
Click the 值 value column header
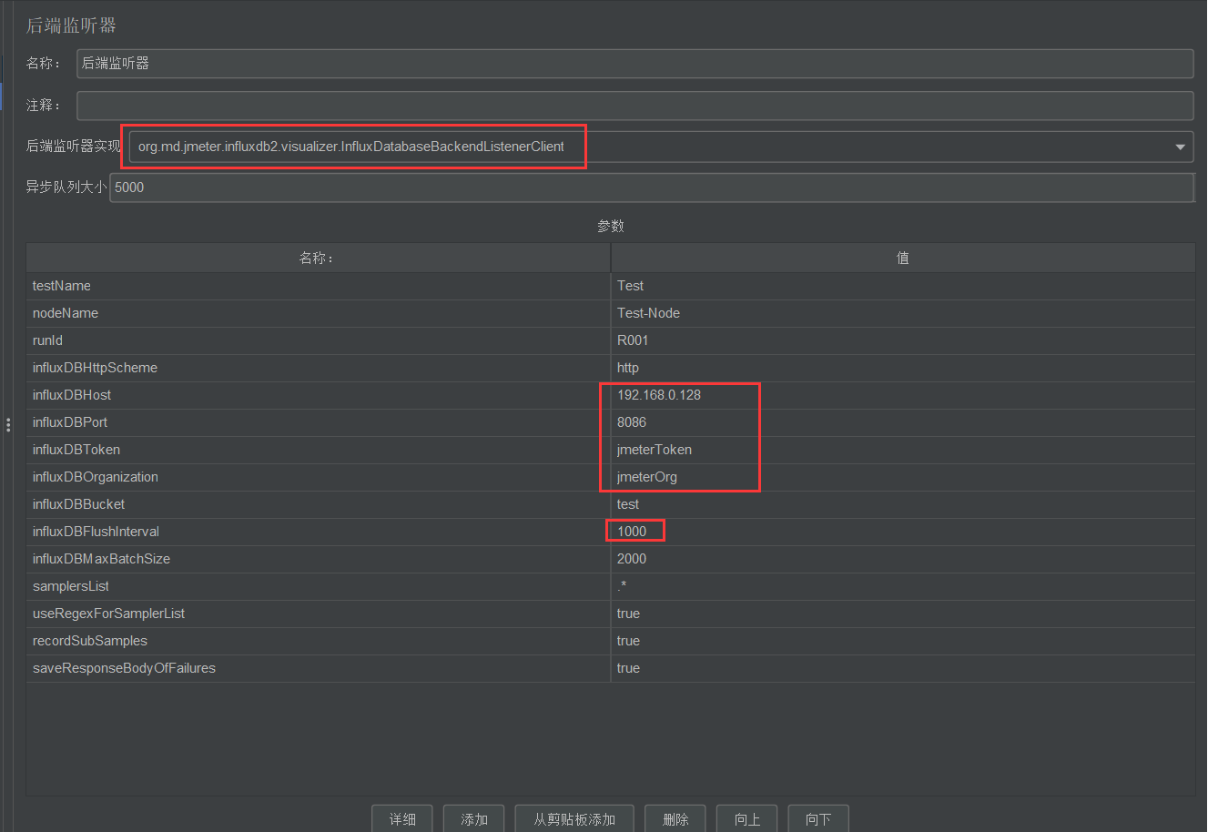coord(902,259)
